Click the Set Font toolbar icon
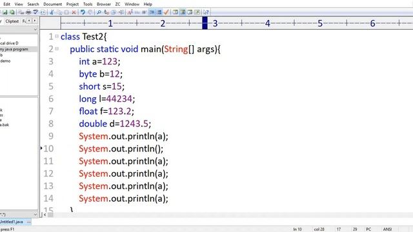 pyautogui.click(x=130, y=12)
